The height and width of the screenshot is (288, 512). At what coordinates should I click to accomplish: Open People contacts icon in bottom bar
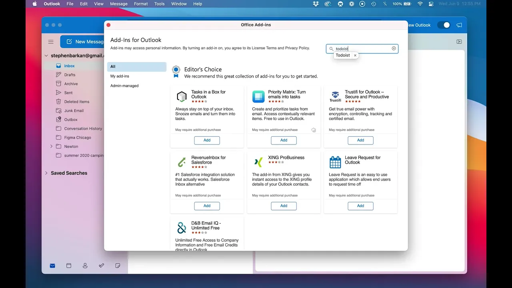pos(85,266)
